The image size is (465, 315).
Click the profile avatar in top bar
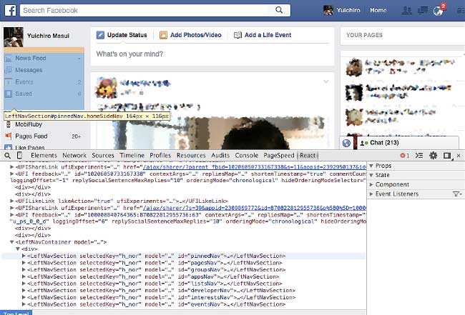[328, 11]
